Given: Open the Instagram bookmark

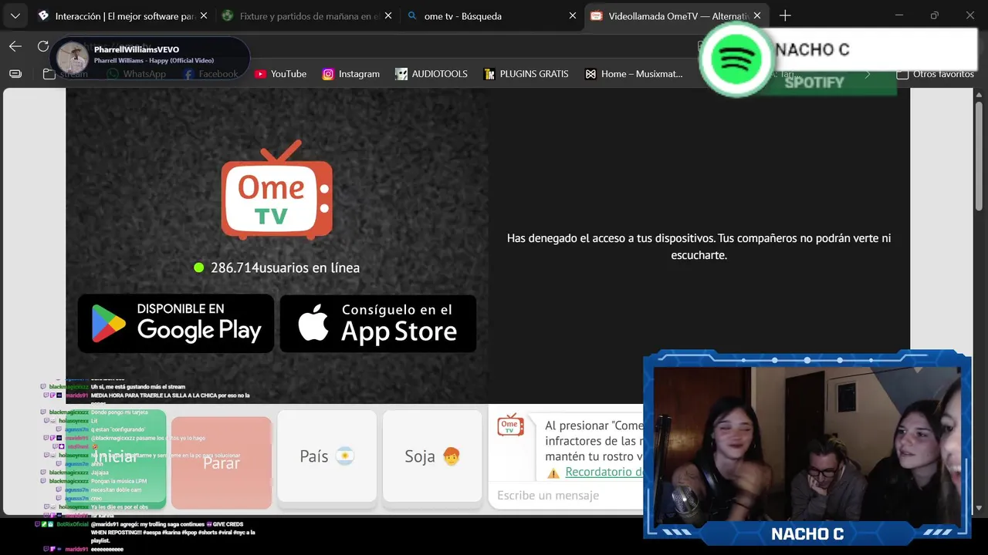Looking at the screenshot, I should [351, 74].
